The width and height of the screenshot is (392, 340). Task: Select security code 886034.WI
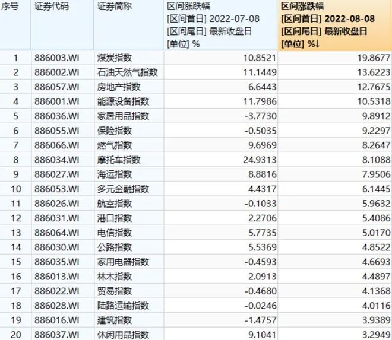[57, 160]
